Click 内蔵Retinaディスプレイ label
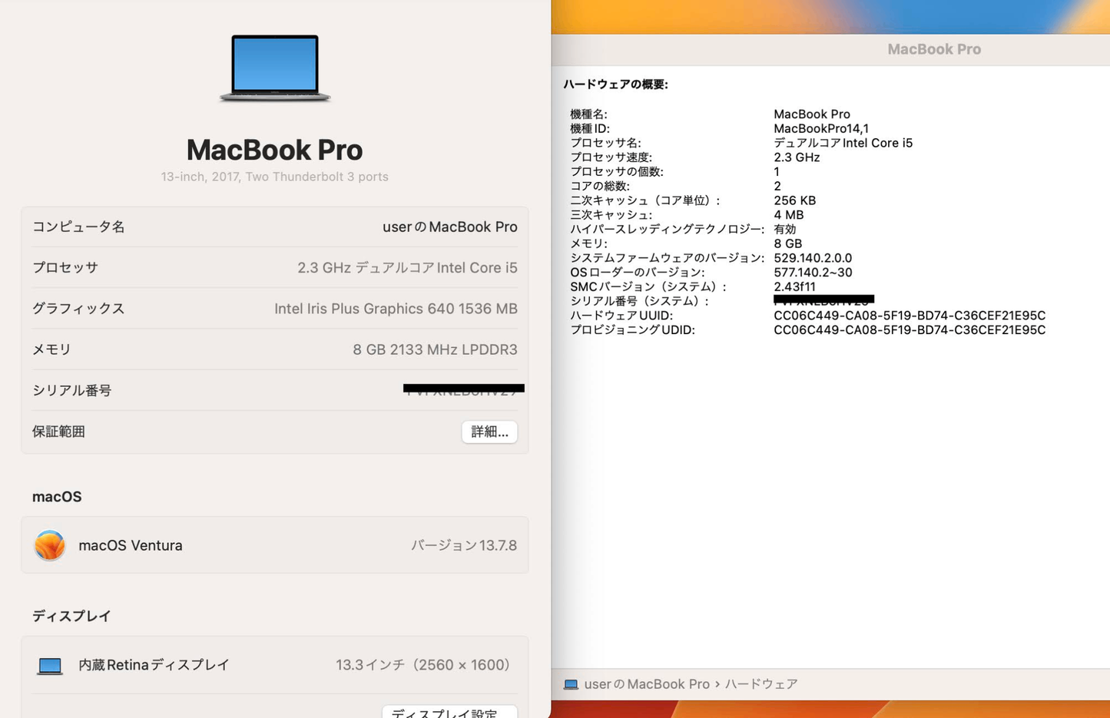 coord(154,665)
